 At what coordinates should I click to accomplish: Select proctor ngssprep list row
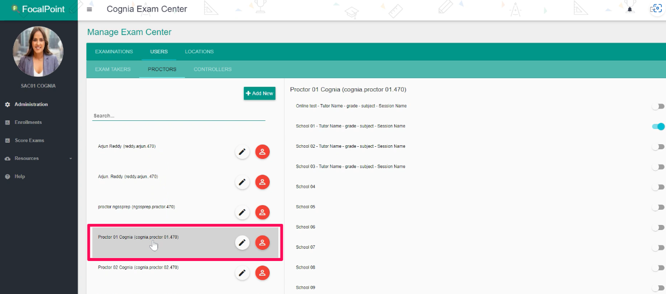point(185,212)
